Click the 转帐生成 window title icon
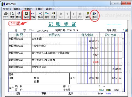 pyautogui.click(x=3, y=4)
